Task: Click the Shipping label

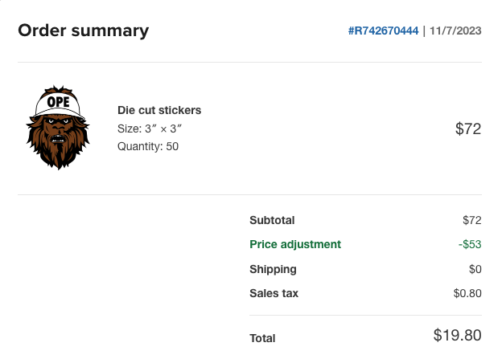Action: click(273, 269)
